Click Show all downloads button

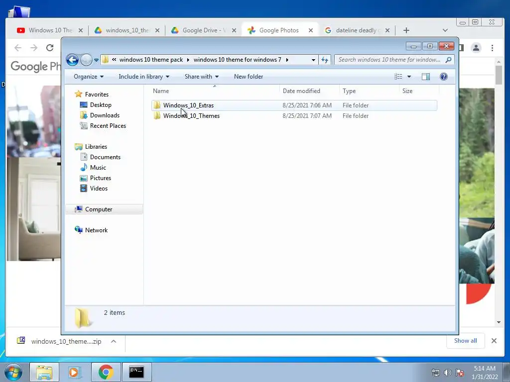[466, 341]
